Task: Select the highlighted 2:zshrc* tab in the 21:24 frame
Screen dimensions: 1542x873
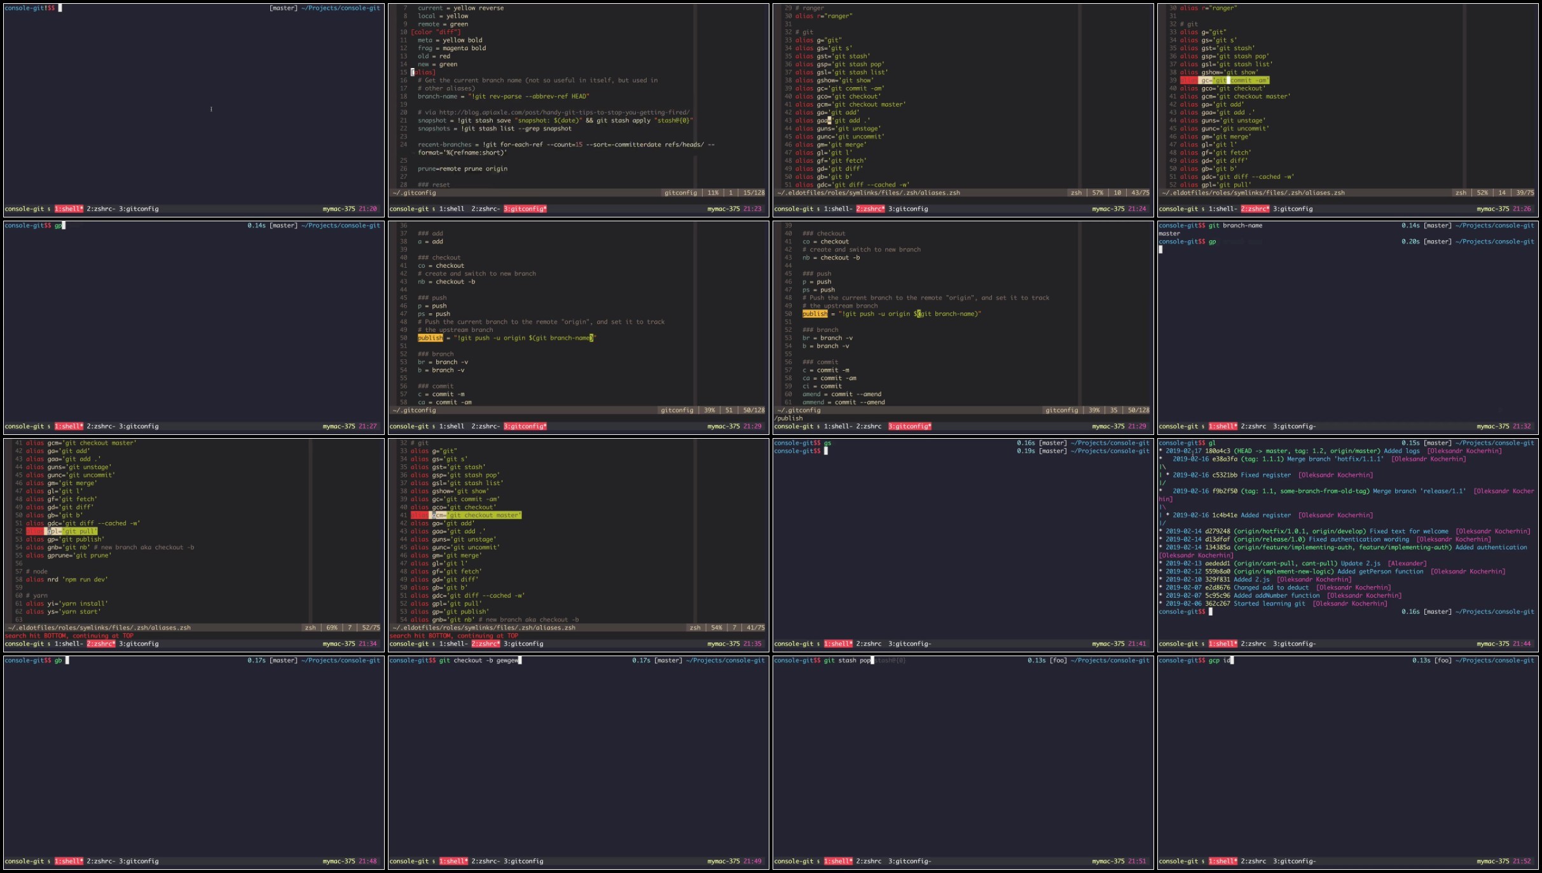Action: [x=871, y=209]
